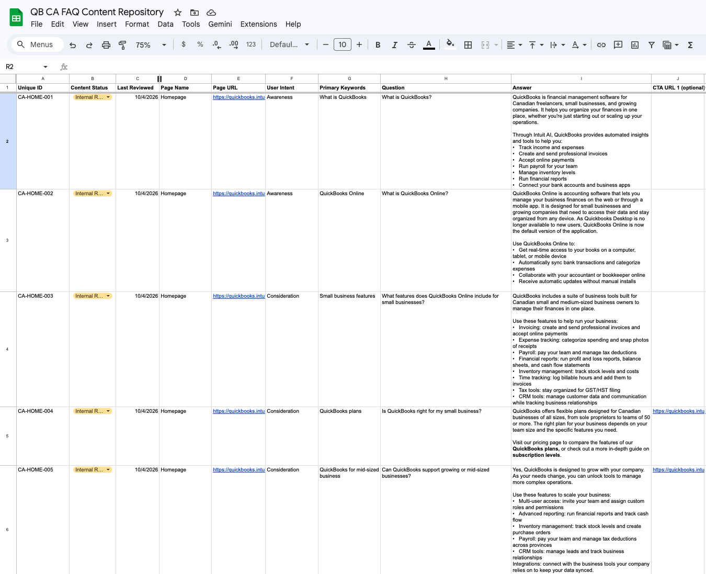Create a filter with funnel icon
Screen dimensions: 706x574
click(x=652, y=45)
